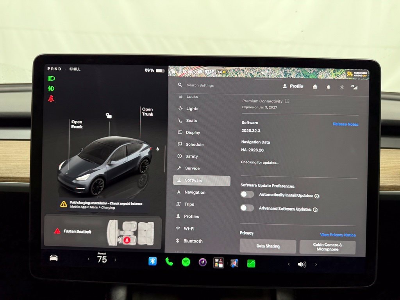The image size is (400, 300).
Task: Tap the HomeLink garage icon
Action: (x=315, y=87)
